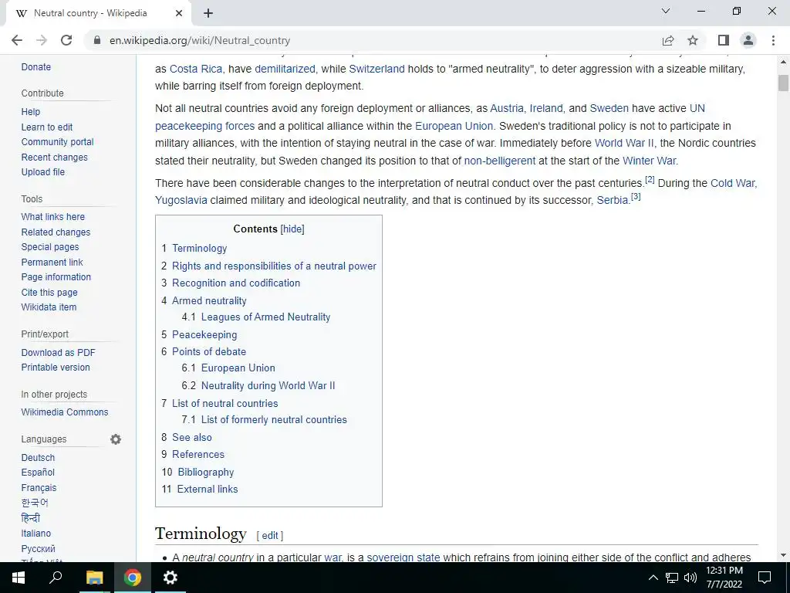
Task: Open citation footnote [2]
Action: pyautogui.click(x=650, y=179)
